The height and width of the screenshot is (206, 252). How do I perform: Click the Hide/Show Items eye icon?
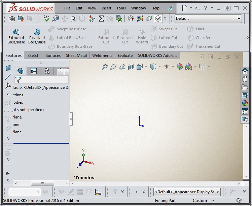coord(167,67)
